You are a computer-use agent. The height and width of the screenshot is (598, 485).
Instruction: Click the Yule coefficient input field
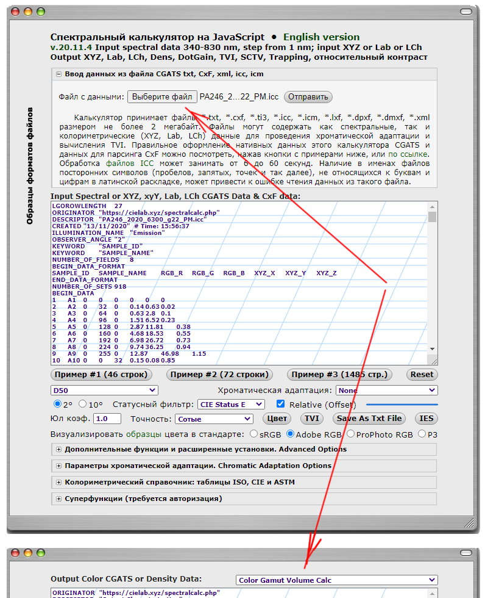(107, 419)
